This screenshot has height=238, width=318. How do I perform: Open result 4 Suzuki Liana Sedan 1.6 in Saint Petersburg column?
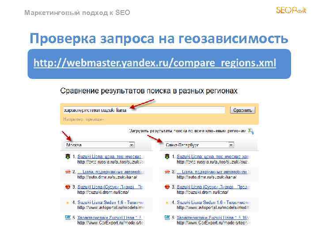(x=213, y=202)
